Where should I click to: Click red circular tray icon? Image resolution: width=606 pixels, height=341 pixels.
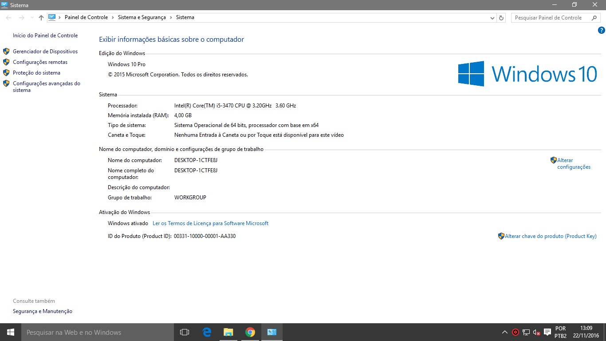click(x=515, y=332)
